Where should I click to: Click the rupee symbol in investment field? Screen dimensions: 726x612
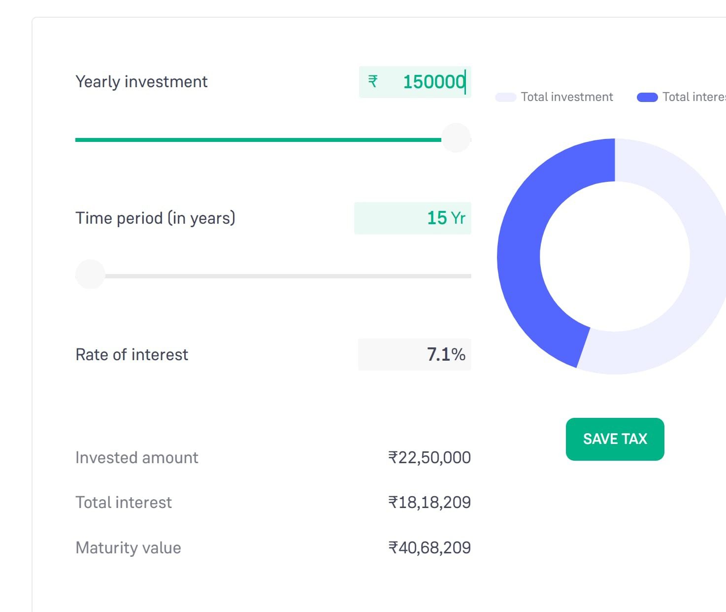pos(373,81)
